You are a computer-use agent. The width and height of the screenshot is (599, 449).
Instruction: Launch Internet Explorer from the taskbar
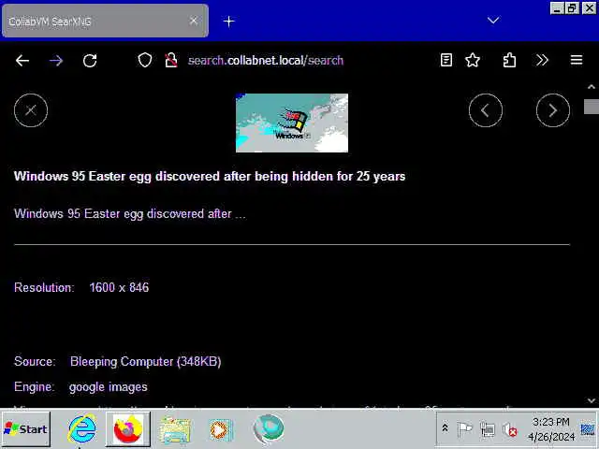pyautogui.click(x=81, y=429)
